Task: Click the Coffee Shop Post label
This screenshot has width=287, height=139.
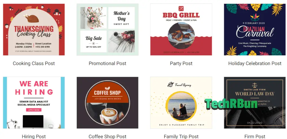Action: pos(107,137)
